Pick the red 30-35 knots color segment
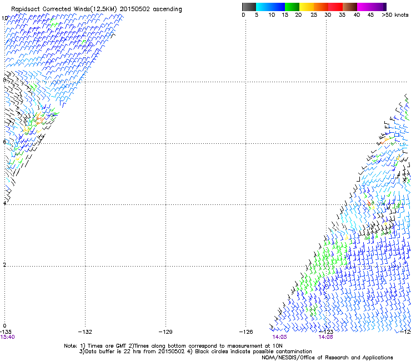 tap(335, 7)
